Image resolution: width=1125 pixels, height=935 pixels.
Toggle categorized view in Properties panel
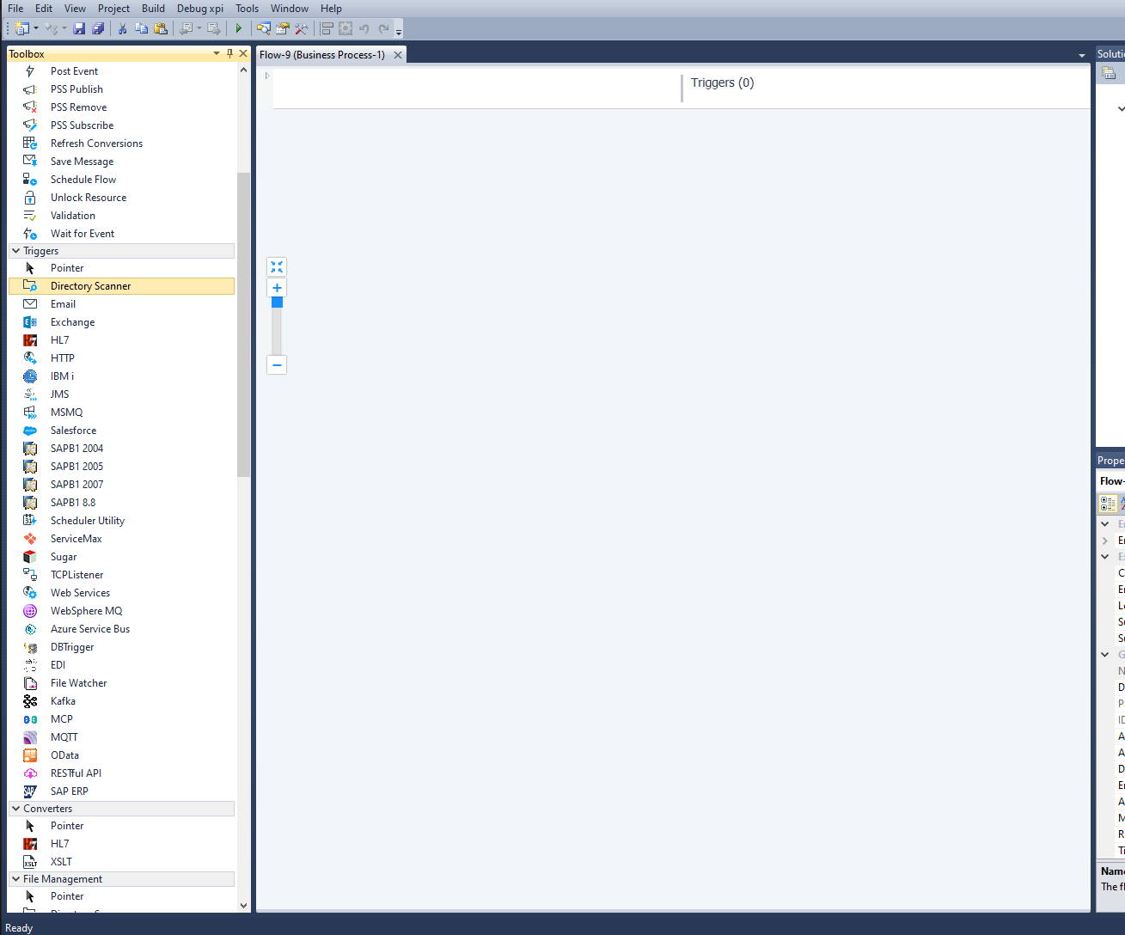(1108, 504)
